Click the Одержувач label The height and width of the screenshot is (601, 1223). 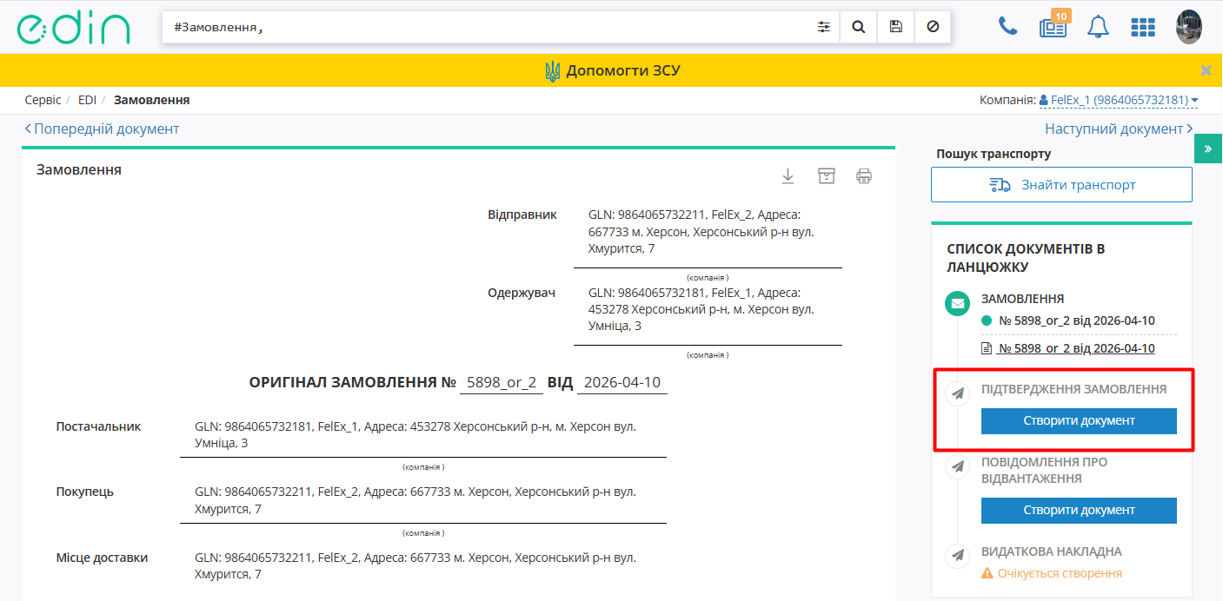522,293
